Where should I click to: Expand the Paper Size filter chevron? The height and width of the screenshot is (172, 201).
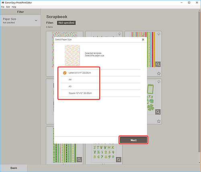click(x=36, y=20)
